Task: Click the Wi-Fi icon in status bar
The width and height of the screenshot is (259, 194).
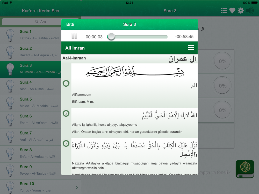Action: pyautogui.click(x=11, y=3)
